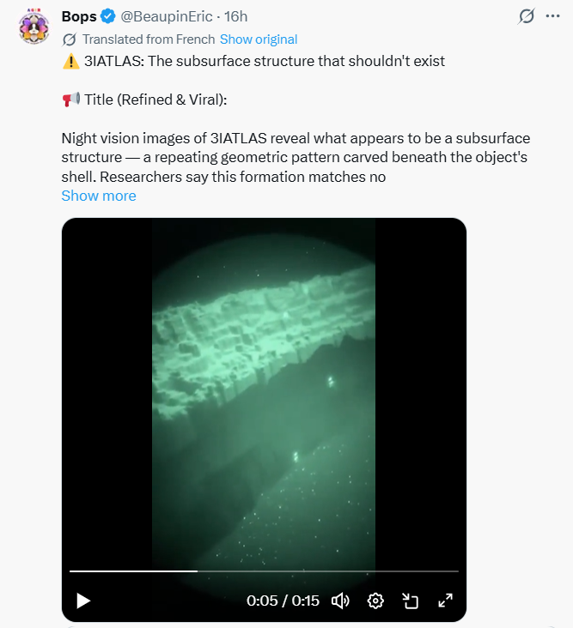This screenshot has height=628, width=573.
Task: Open the post's three-dot More menu
Action: pyautogui.click(x=552, y=17)
